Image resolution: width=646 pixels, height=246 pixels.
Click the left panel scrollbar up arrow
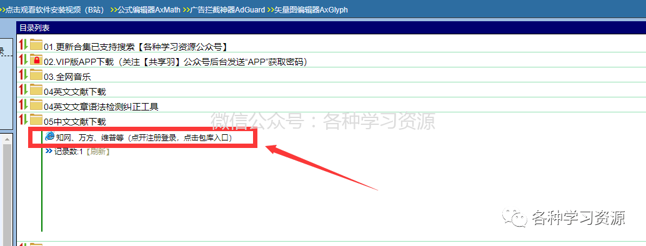[x=7, y=140]
